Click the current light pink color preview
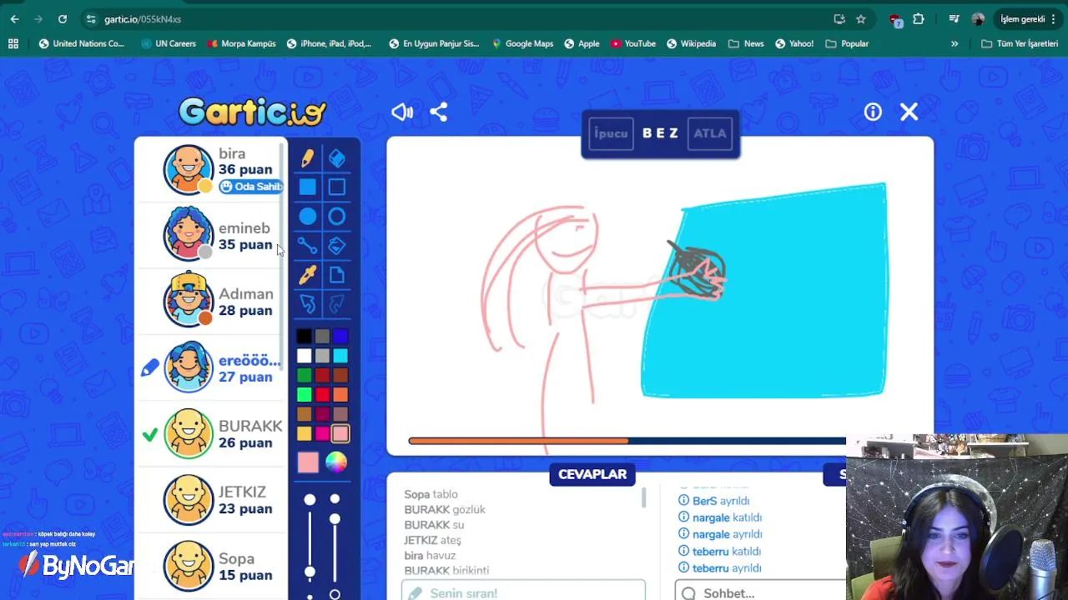 pos(308,463)
